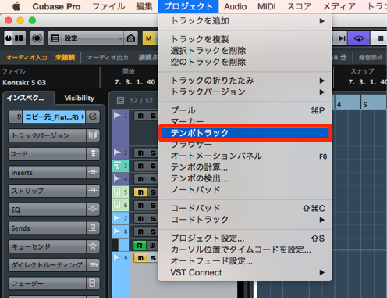Expand the Sends inspector section

click(x=47, y=228)
